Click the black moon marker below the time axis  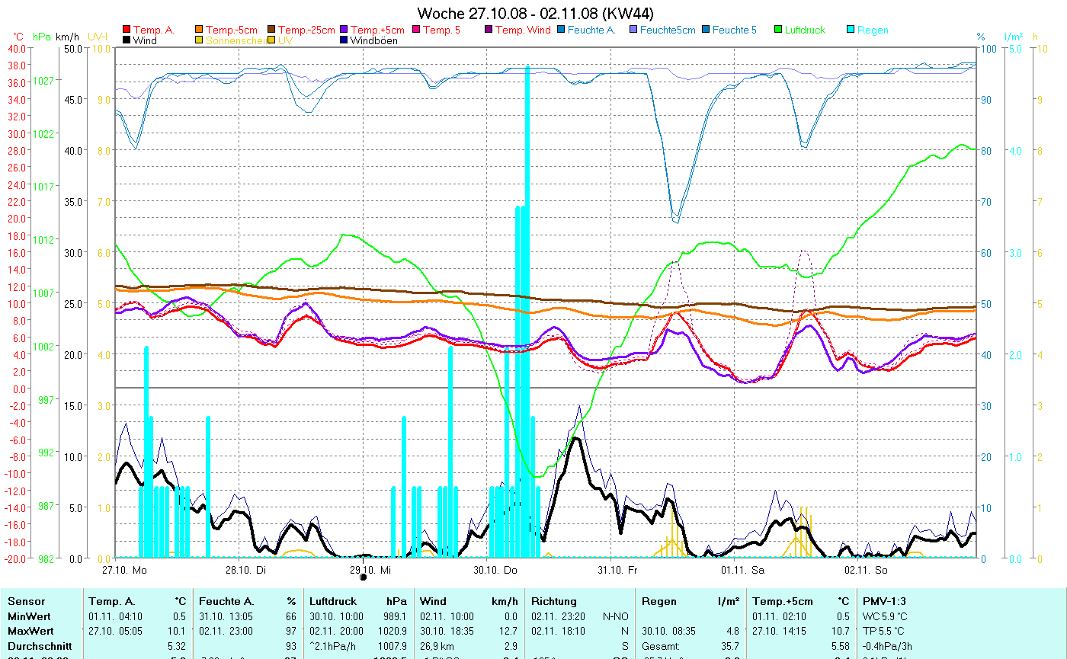coord(364,577)
